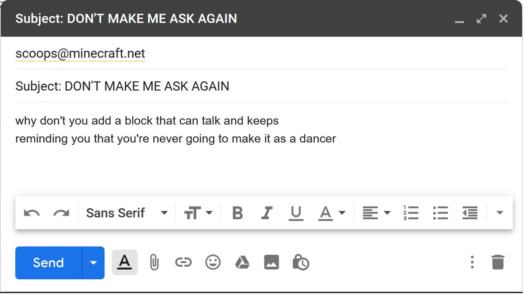
Task: Toggle underline formatting
Action: [x=296, y=213]
